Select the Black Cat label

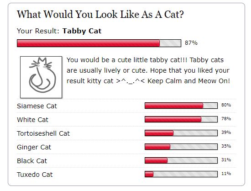pyautogui.click(x=32, y=161)
